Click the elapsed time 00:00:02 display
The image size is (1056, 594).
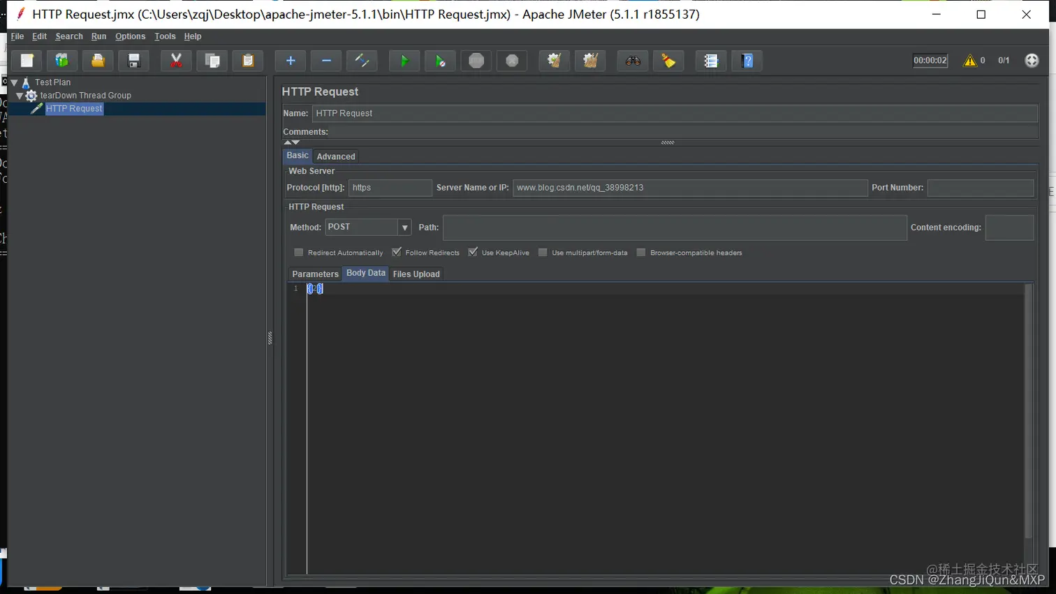930,61
